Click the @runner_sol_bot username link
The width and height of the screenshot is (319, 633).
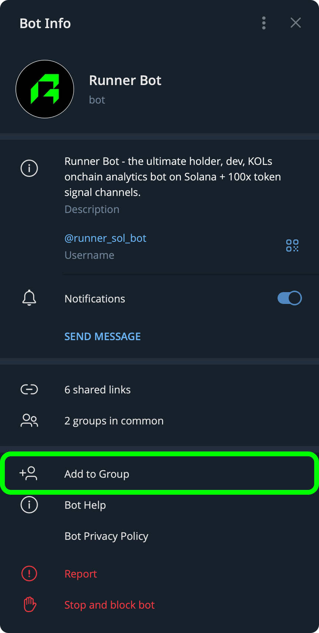(x=105, y=238)
